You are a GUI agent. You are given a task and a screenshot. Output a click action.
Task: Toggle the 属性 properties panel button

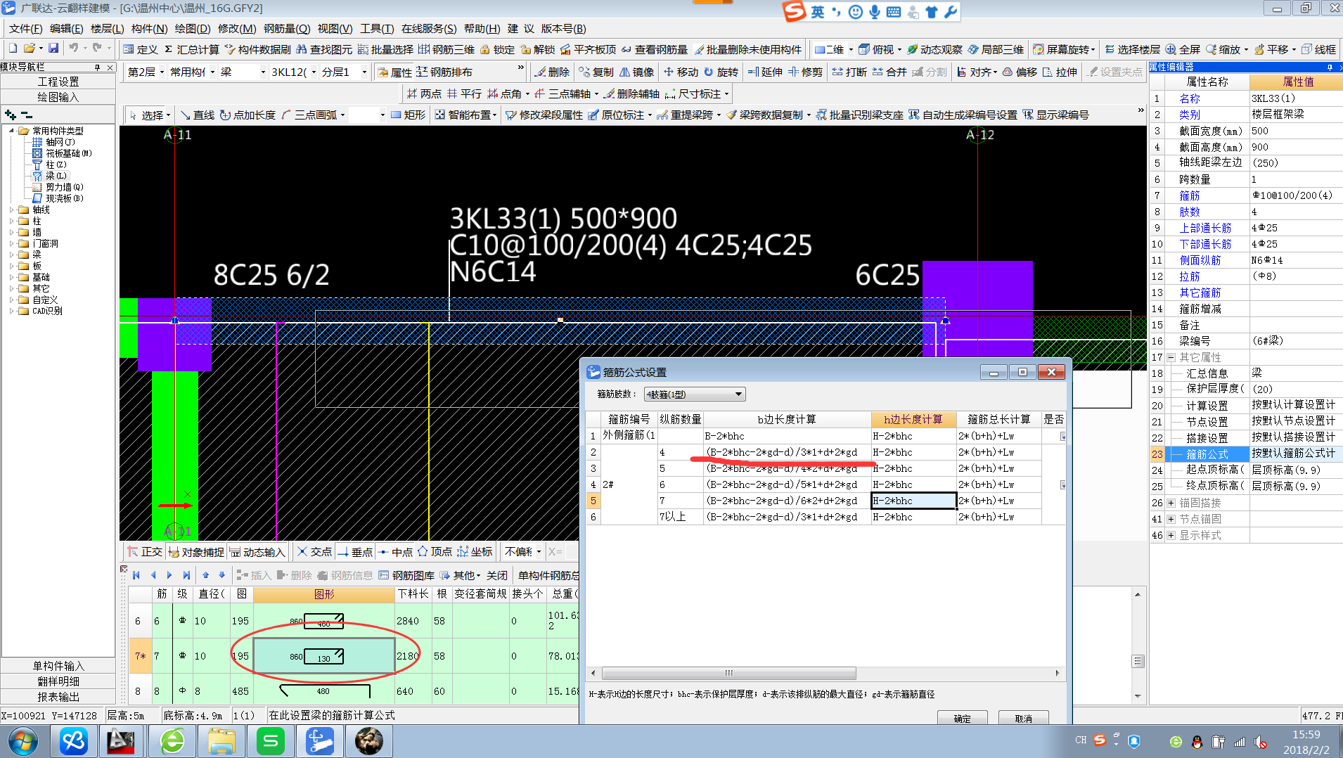click(x=394, y=72)
